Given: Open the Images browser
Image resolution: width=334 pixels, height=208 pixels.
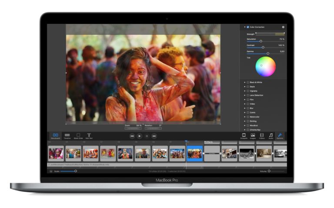Looking at the screenshot, I should click(253, 136).
